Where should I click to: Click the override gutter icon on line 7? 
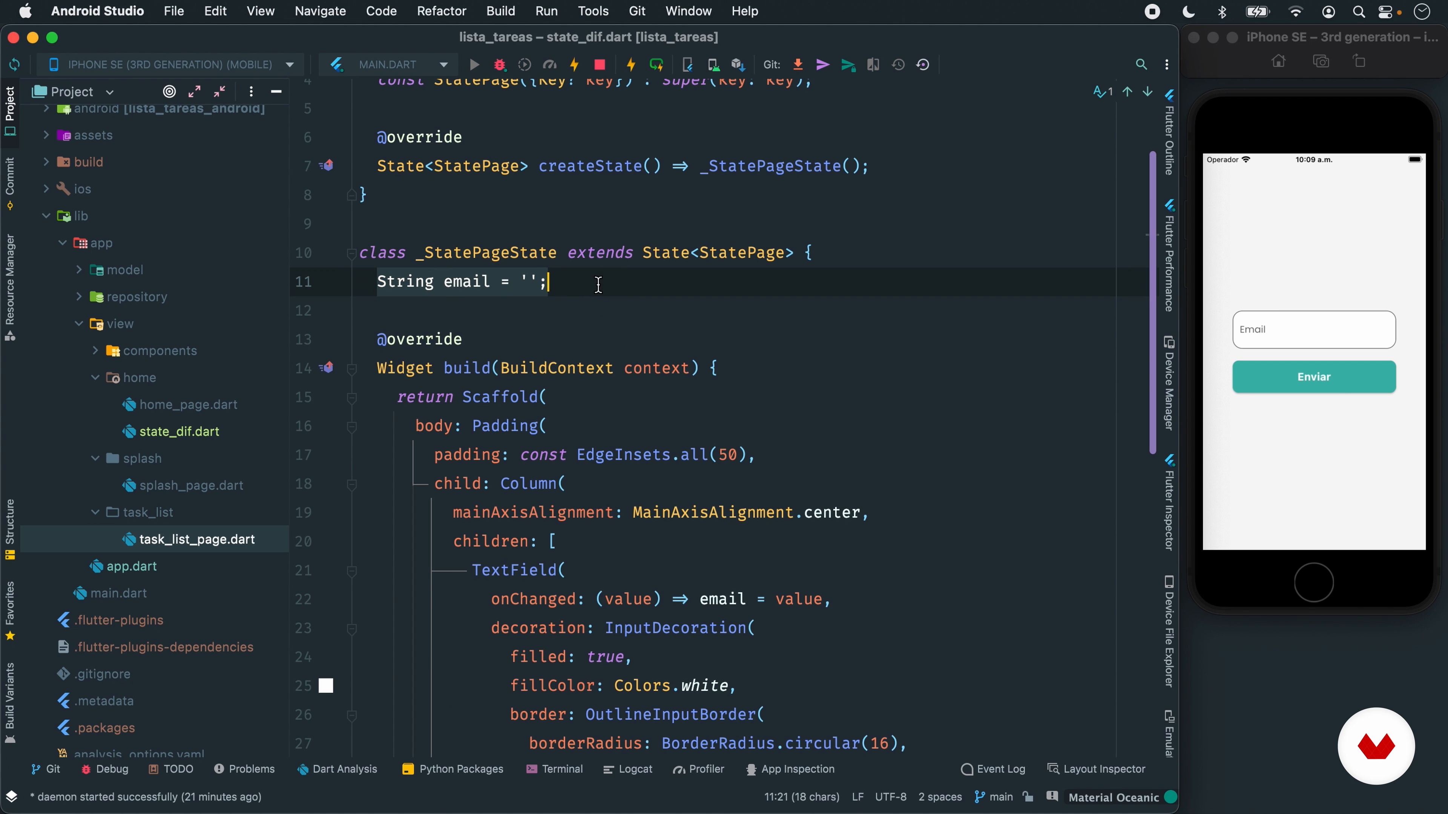pyautogui.click(x=327, y=165)
